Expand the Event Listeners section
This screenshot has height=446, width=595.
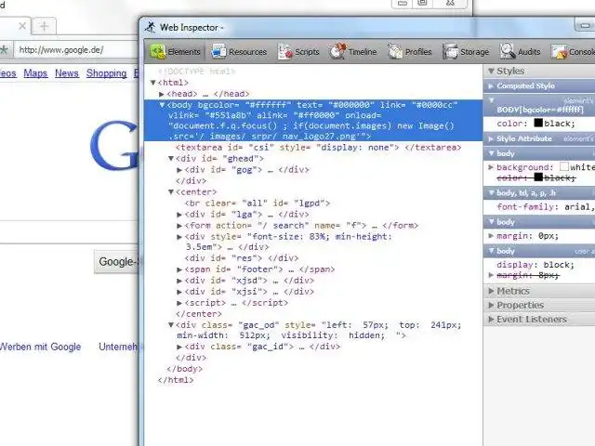pyautogui.click(x=492, y=320)
